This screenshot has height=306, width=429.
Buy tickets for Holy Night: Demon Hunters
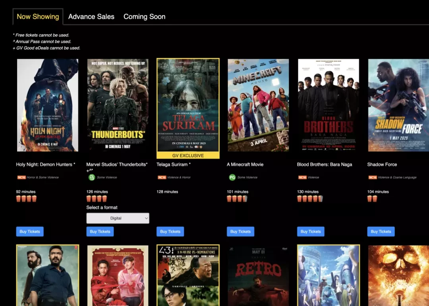[30, 232]
